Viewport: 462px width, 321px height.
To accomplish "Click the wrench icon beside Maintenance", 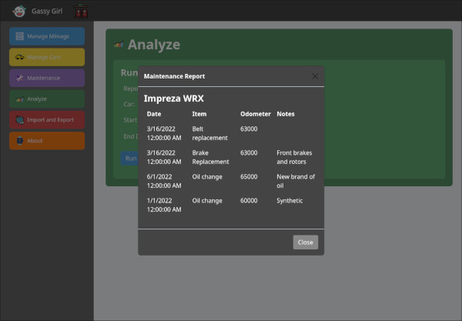I will [x=20, y=78].
